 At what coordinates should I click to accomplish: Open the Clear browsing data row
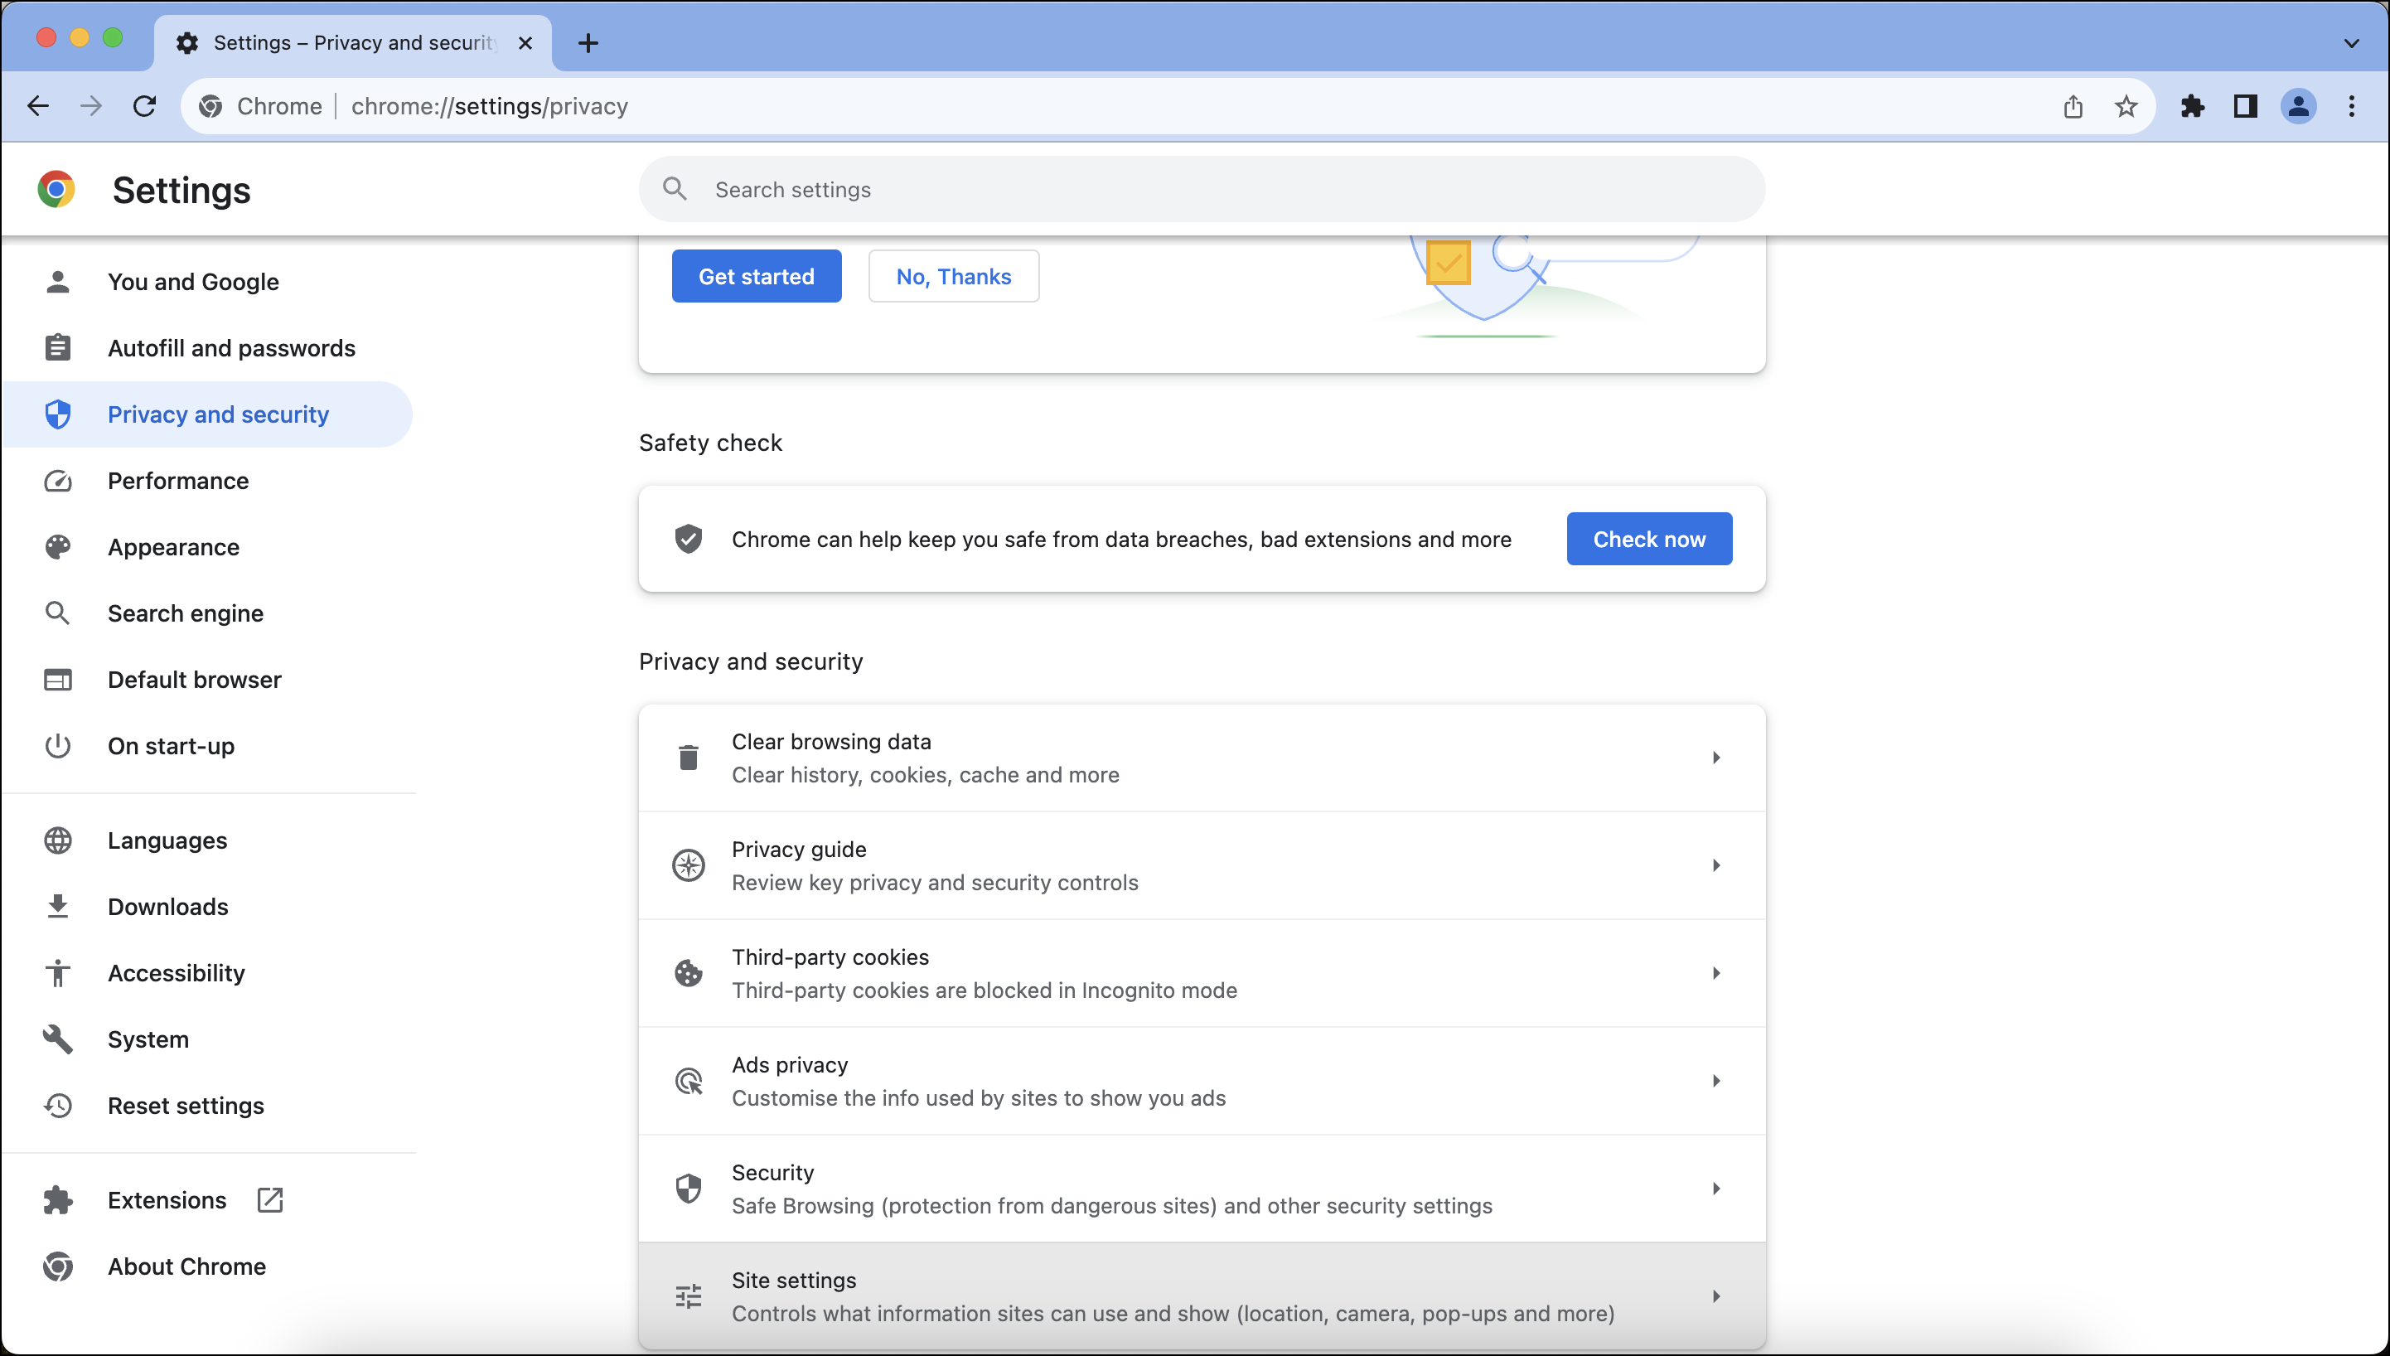[1201, 758]
